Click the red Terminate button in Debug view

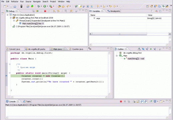[45, 11]
